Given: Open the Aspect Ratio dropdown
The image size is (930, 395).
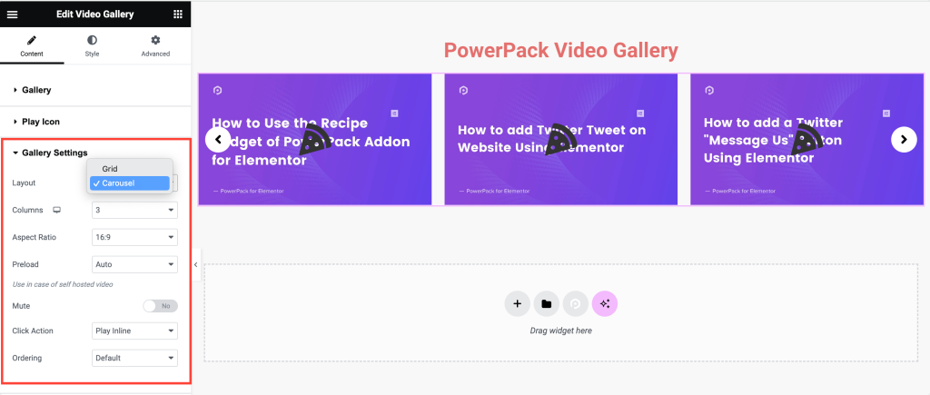Looking at the screenshot, I should point(134,237).
